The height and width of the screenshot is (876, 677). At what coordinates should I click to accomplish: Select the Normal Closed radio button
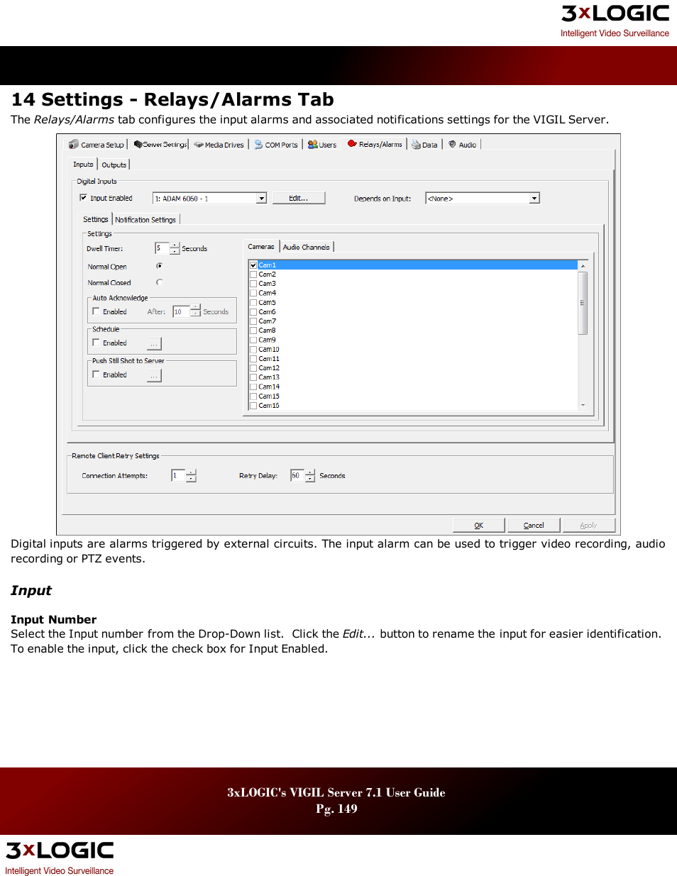point(160,282)
